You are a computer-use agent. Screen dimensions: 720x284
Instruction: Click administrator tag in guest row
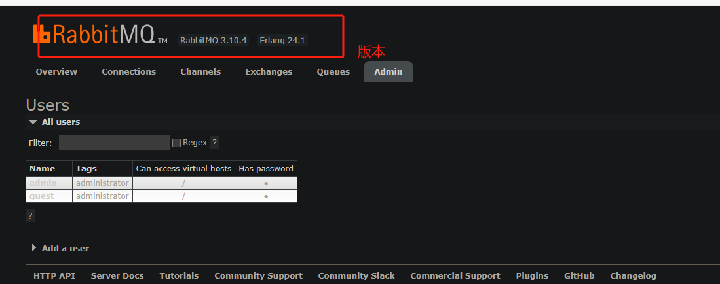point(102,196)
